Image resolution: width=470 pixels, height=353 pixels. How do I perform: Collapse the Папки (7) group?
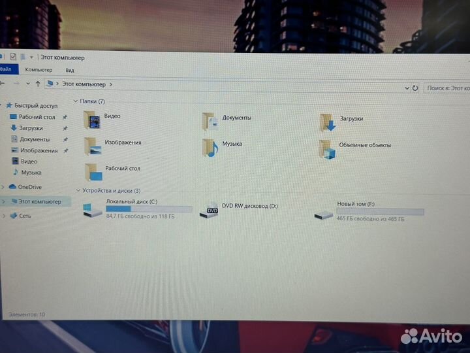76,101
